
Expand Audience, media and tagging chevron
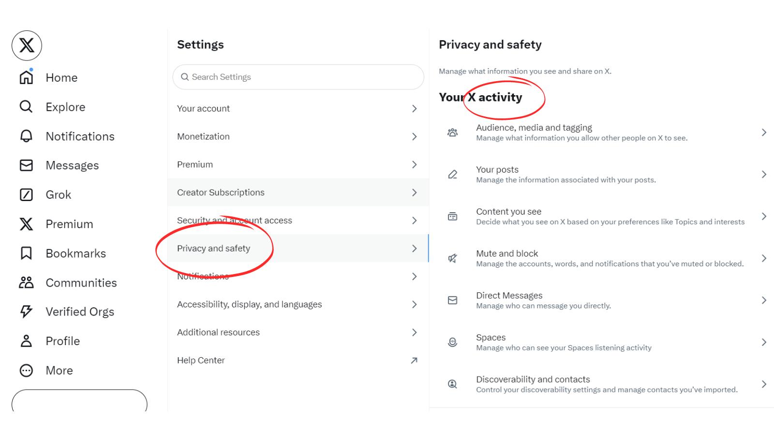[764, 132]
